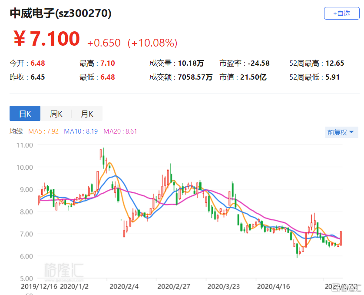This screenshot has height=295, width=364.
Task: Click the 6.00 price axis label
Action: (26, 256)
